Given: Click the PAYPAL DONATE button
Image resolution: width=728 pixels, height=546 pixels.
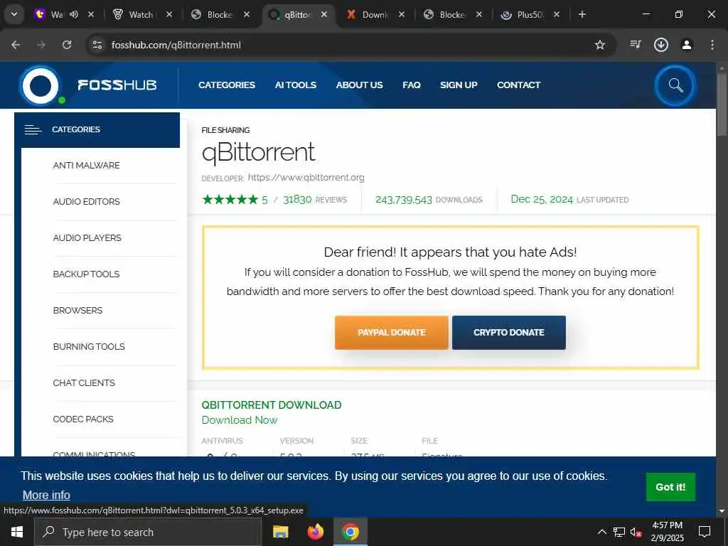Looking at the screenshot, I should coord(392,333).
